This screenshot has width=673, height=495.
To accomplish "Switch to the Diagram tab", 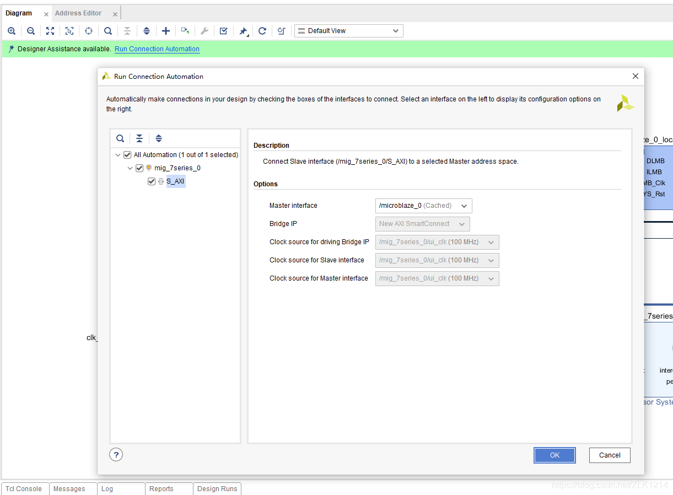I will coord(19,13).
